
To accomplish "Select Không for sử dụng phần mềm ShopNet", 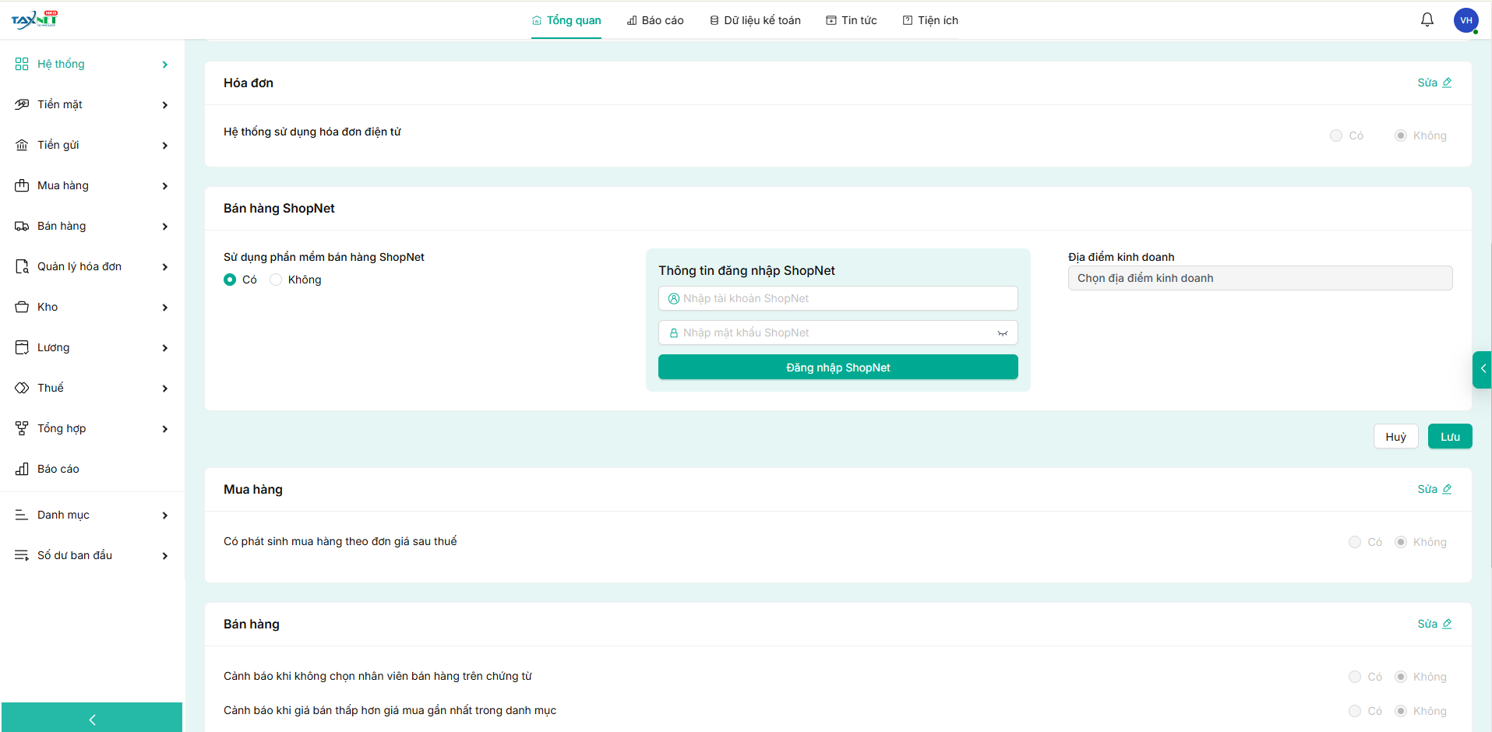I will [x=276, y=280].
